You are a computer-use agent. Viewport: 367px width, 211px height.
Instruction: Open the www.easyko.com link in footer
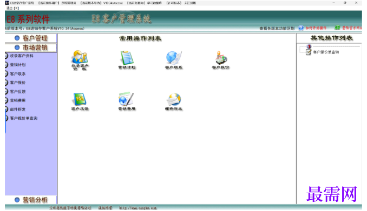(137, 208)
